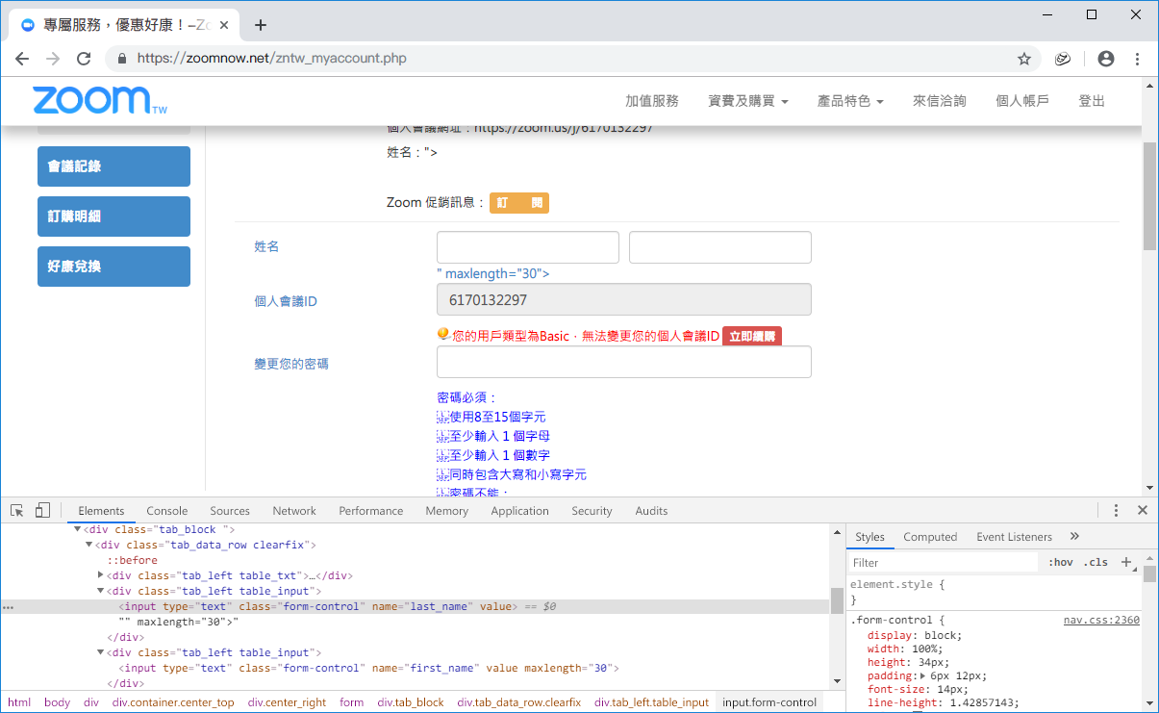The width and height of the screenshot is (1159, 713).
Task: Collapse the div tab_block node
Action: tap(78, 529)
